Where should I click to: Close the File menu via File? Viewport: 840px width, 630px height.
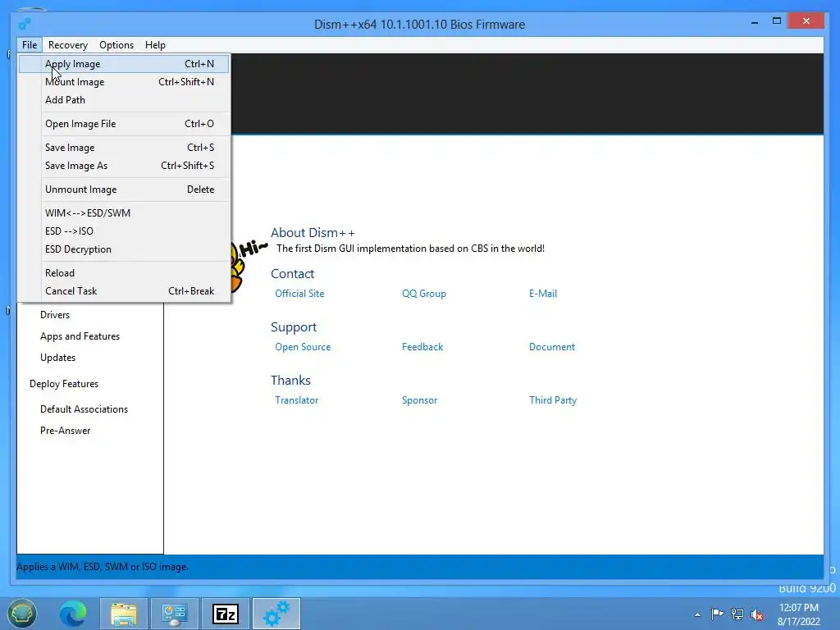coord(30,45)
